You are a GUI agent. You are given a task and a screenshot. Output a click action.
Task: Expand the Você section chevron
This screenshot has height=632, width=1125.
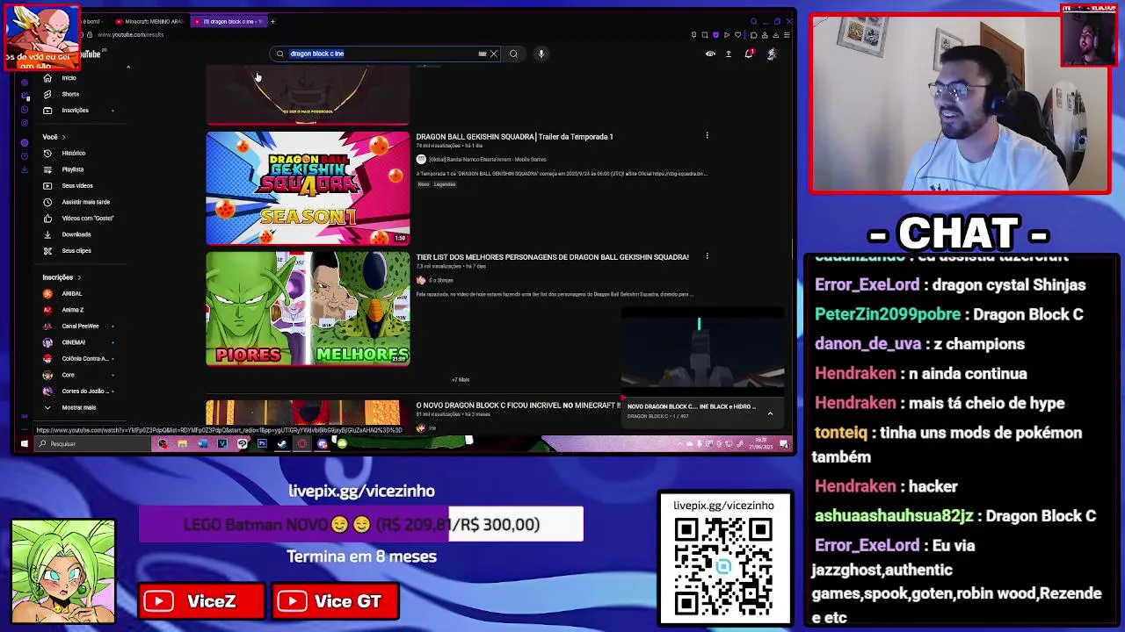pos(63,137)
